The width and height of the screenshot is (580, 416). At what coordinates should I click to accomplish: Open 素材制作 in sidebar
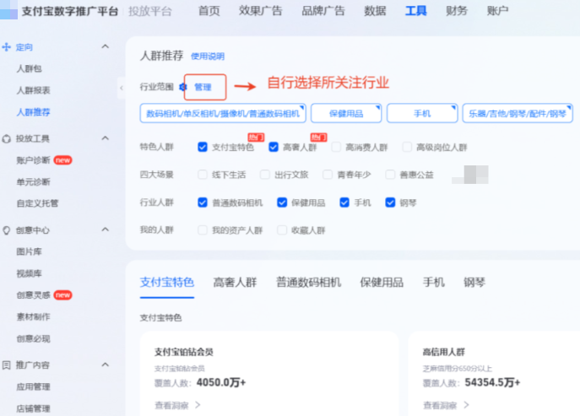33,317
